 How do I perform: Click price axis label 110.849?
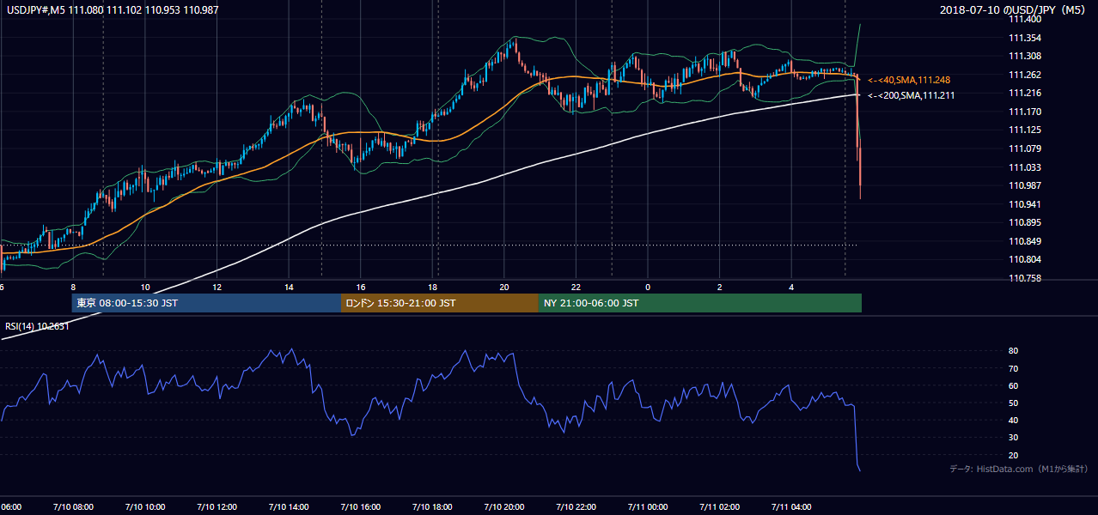point(1025,241)
